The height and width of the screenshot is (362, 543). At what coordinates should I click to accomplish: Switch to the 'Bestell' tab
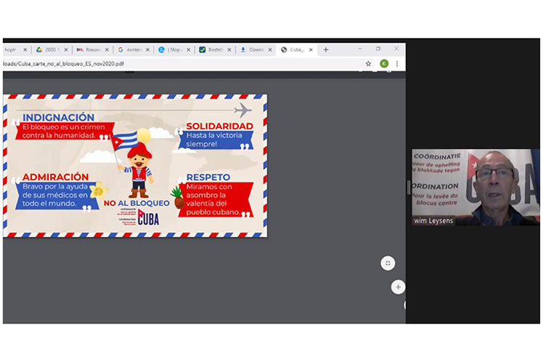pyautogui.click(x=213, y=49)
